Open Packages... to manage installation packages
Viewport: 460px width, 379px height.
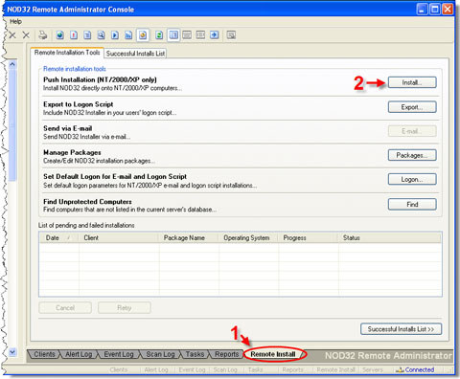click(412, 155)
